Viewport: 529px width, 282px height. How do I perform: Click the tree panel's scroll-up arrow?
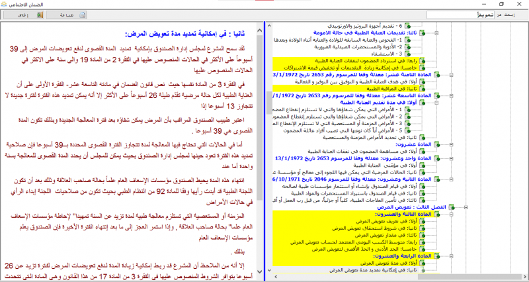[x=269, y=26]
